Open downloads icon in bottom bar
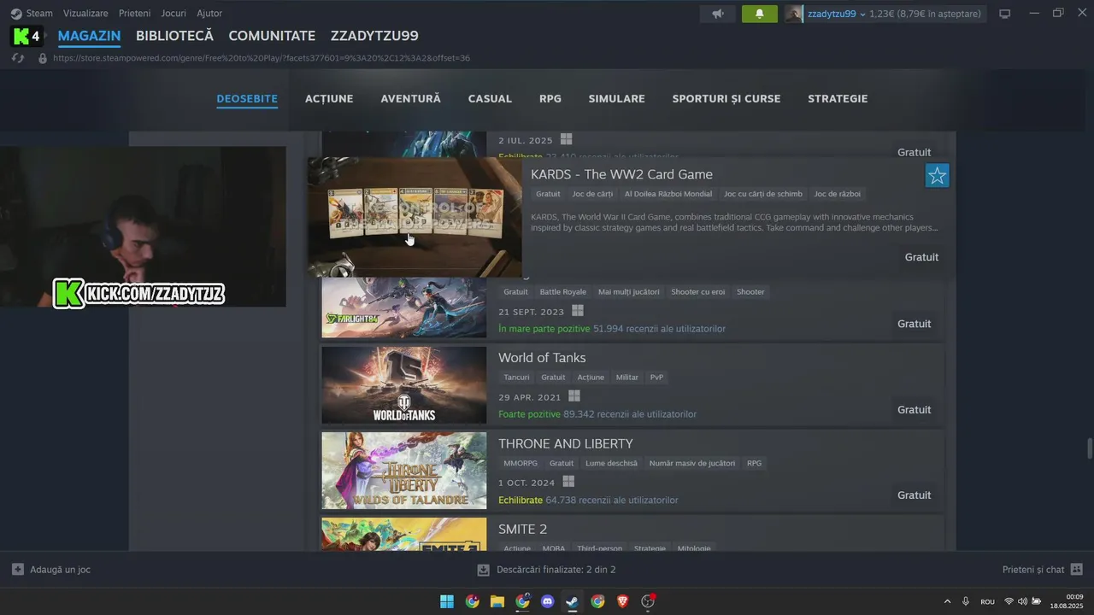Image resolution: width=1094 pixels, height=615 pixels. click(483, 569)
